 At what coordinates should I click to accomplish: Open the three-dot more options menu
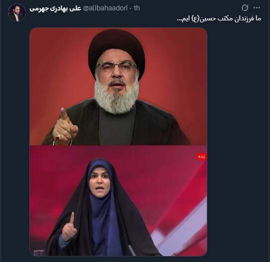[x=257, y=8]
